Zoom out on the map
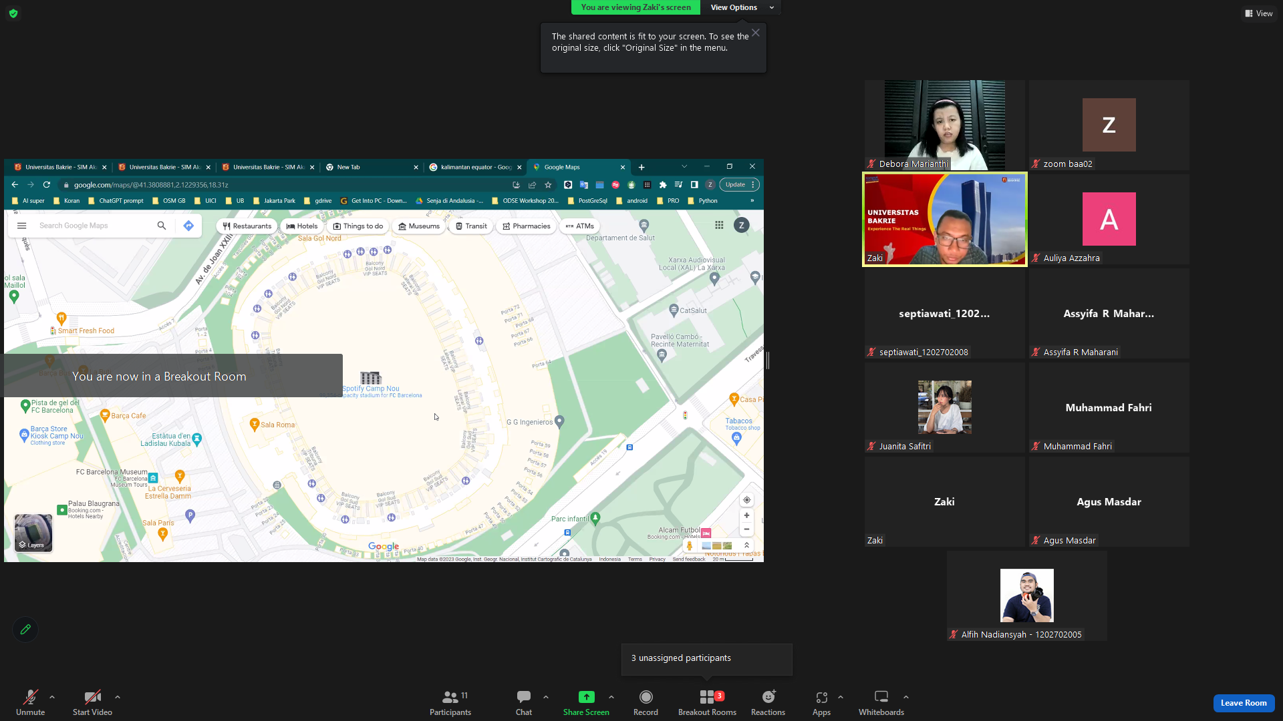The image size is (1283, 721). tap(746, 529)
